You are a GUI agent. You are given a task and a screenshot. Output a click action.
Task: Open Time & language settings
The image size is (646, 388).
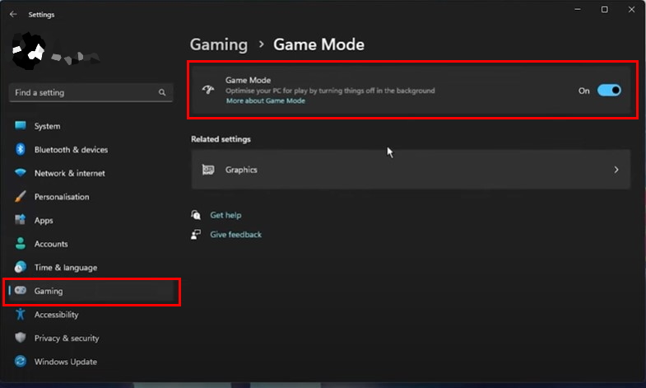click(91, 267)
